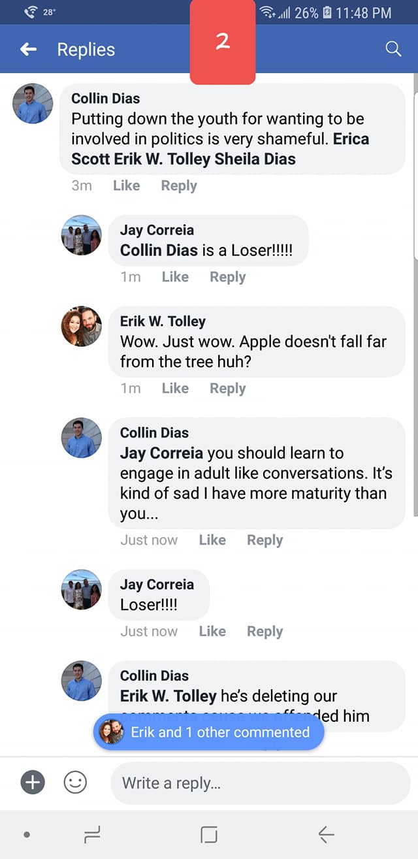Viewport: 418px width, 859px height.
Task: Tap Jay Correia's name on first reply
Action: tap(157, 230)
